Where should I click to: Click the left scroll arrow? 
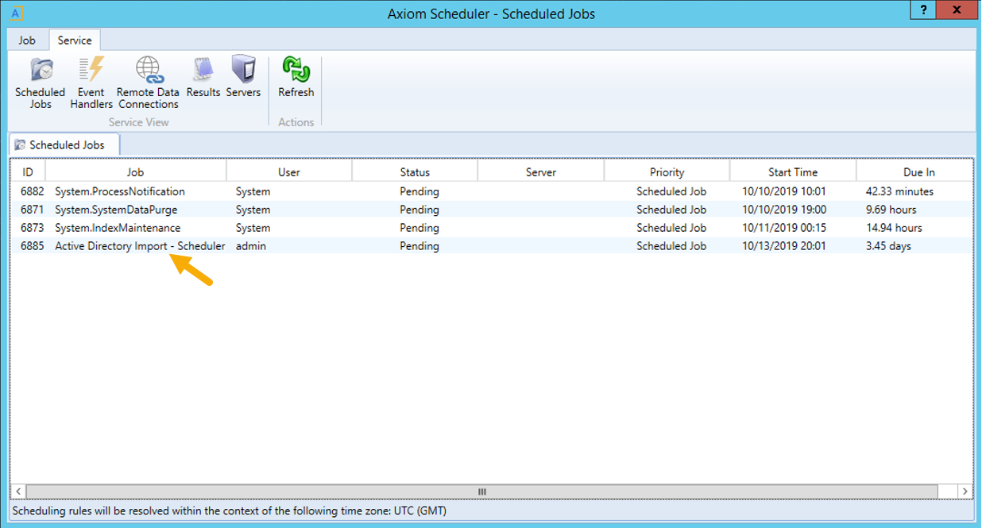(x=18, y=491)
